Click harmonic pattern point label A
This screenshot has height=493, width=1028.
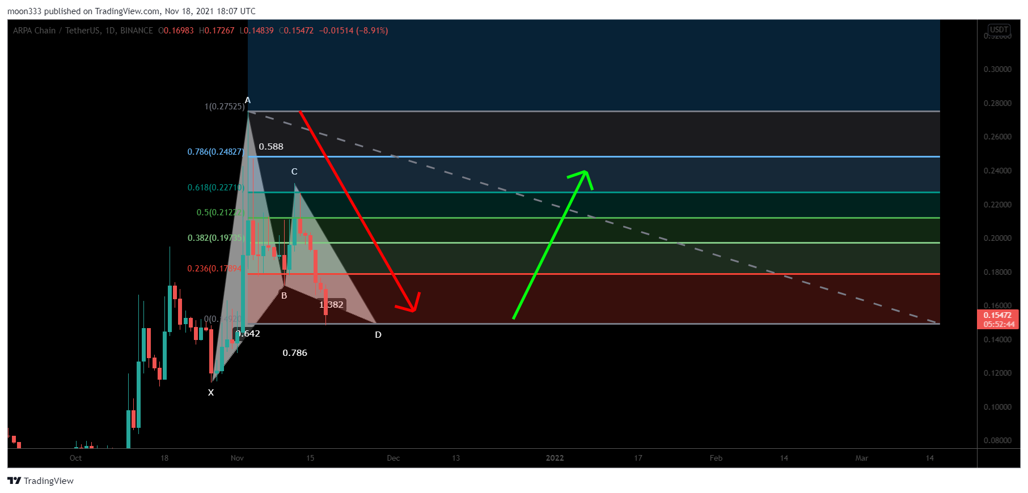pos(248,100)
